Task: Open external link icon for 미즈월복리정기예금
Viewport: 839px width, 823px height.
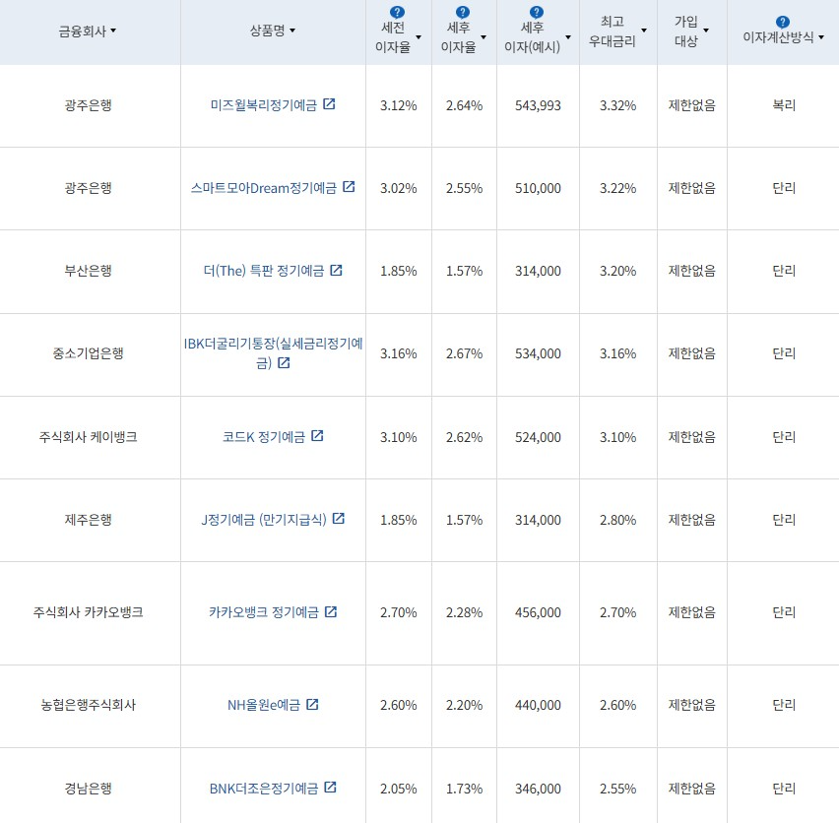Action: tap(329, 103)
